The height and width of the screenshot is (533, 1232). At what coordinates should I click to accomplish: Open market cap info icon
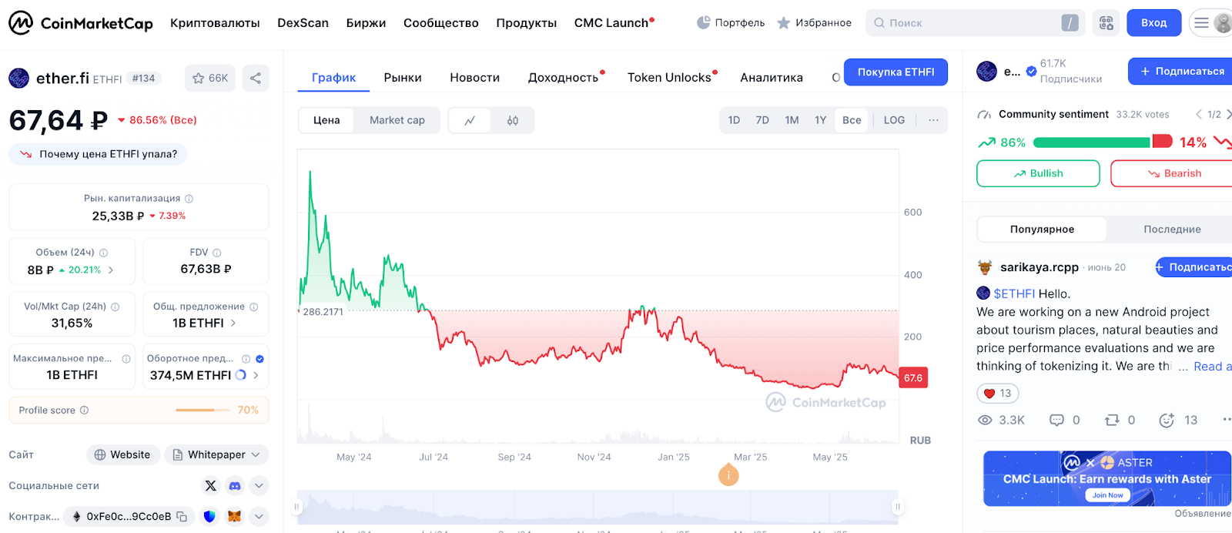pyautogui.click(x=189, y=199)
